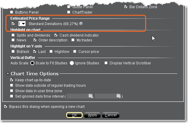Image resolution: width=188 pixels, height=123 pixels.
Task: Click the second ignored time interval picker icon
Action: (x=118, y=96)
